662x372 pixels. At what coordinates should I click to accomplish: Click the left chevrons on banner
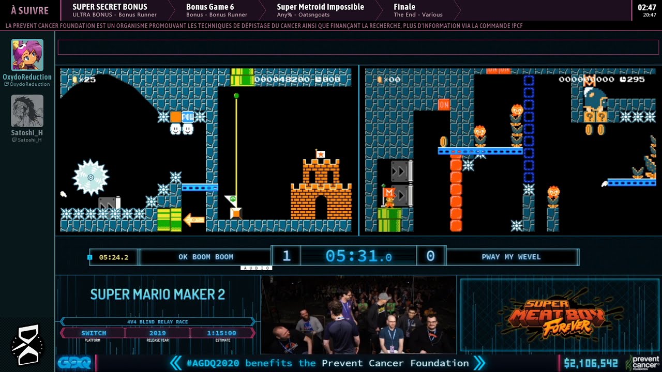(176, 363)
